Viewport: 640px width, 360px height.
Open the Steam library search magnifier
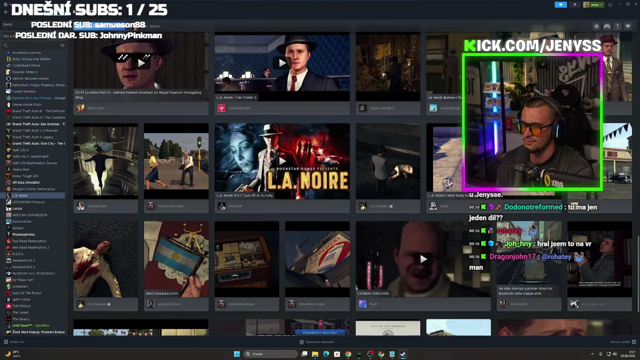tap(5, 45)
